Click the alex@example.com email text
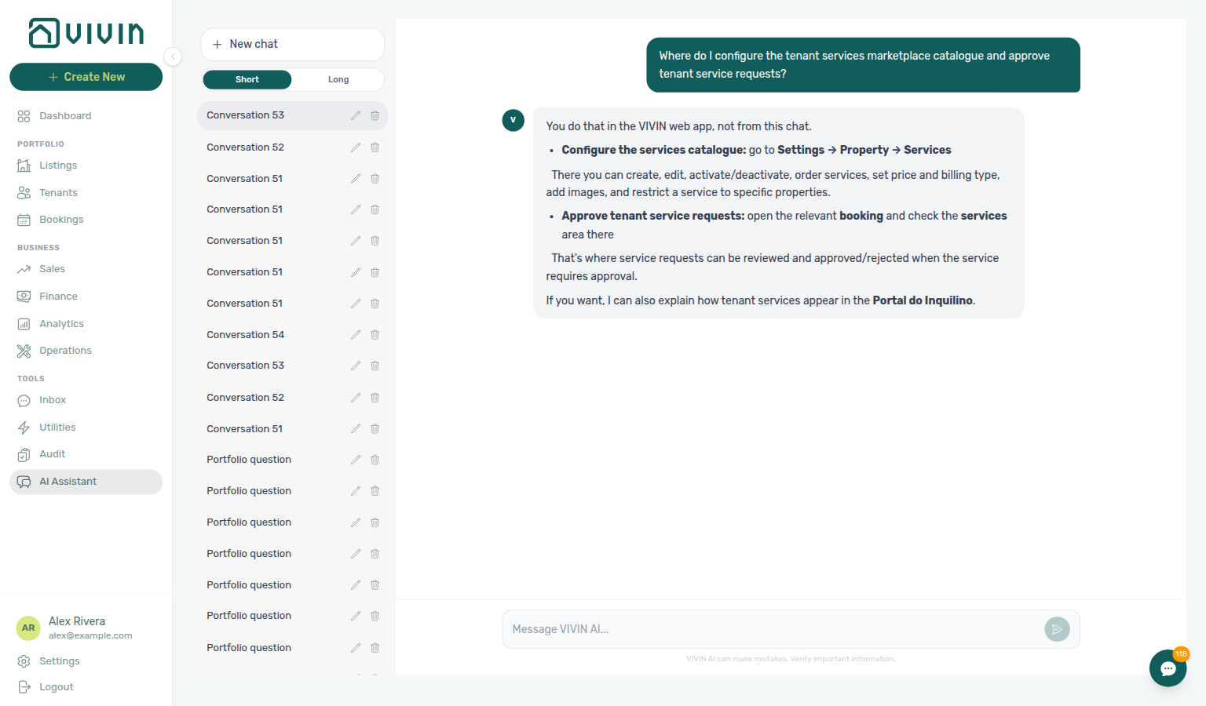Viewport: 1206px width, 706px height. pos(90,636)
